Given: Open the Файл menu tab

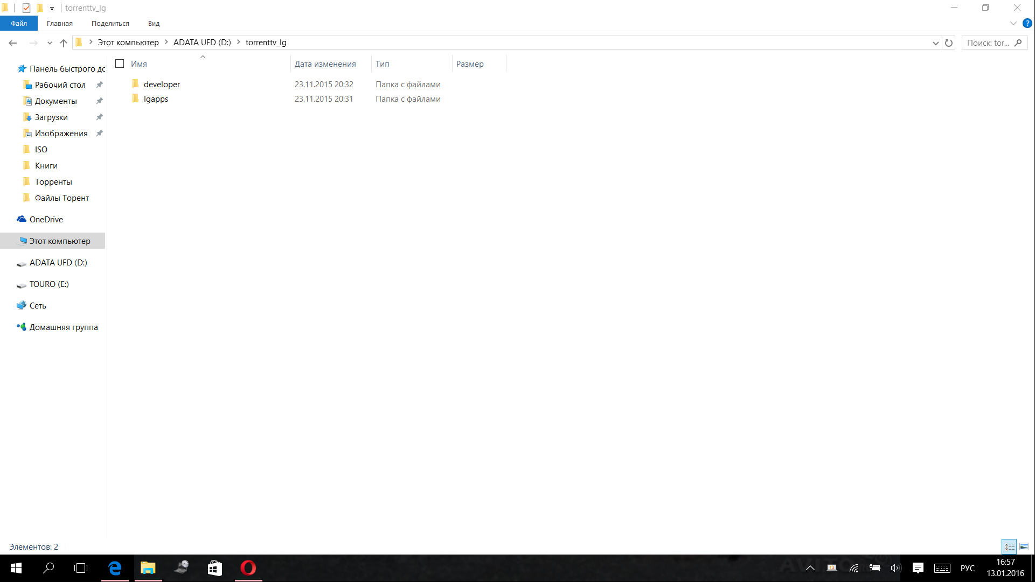Looking at the screenshot, I should (x=19, y=23).
